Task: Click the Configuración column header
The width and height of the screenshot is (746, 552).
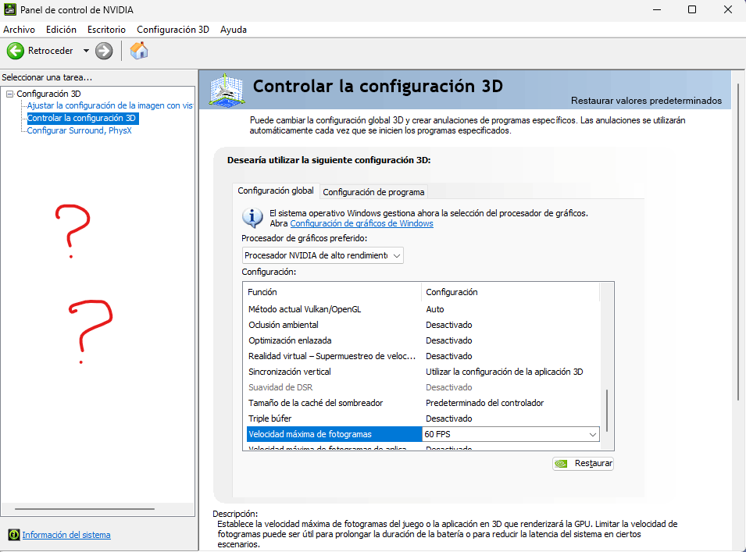Action: (x=511, y=292)
